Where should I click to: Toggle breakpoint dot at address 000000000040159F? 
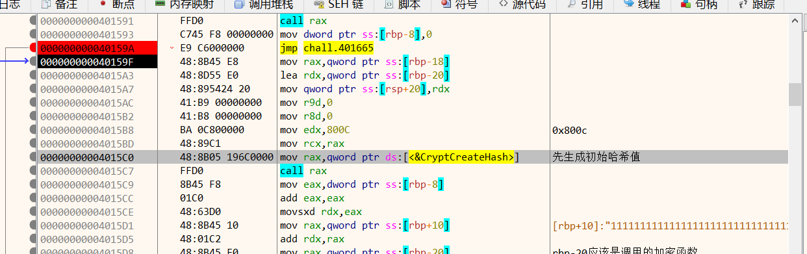coord(33,62)
